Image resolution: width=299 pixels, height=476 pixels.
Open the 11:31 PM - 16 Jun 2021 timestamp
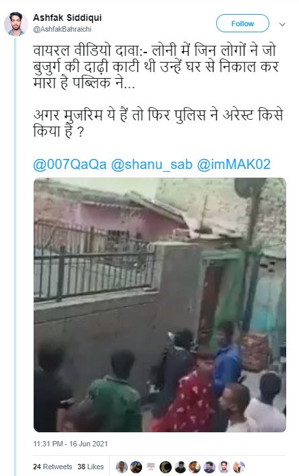71,444
